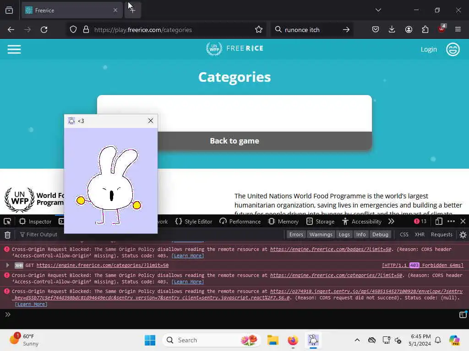List all tabs dropdown arrow
The width and height of the screenshot is (469, 351).
point(378,10)
